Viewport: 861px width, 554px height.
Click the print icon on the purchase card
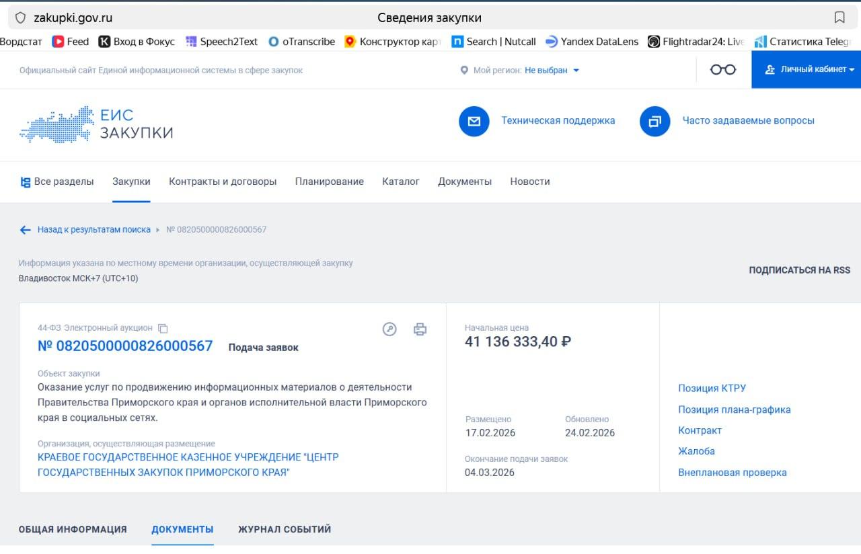(420, 329)
